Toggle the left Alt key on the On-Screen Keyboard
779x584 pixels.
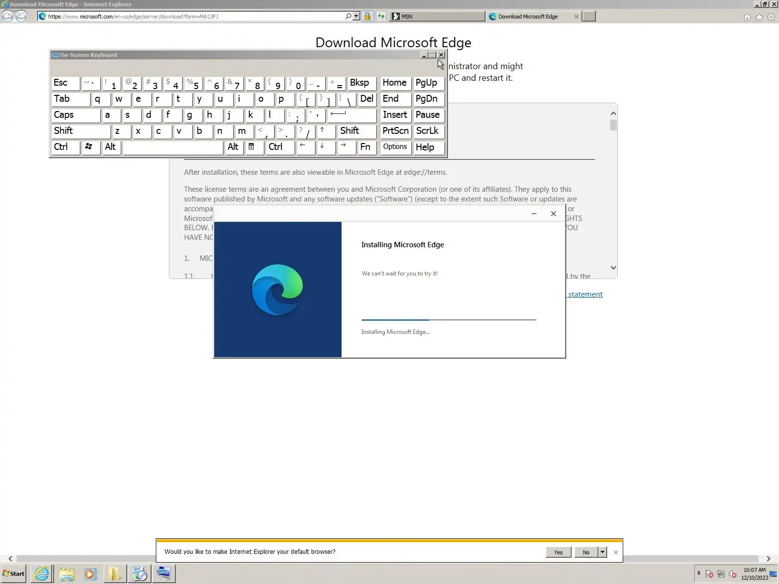pyautogui.click(x=111, y=147)
